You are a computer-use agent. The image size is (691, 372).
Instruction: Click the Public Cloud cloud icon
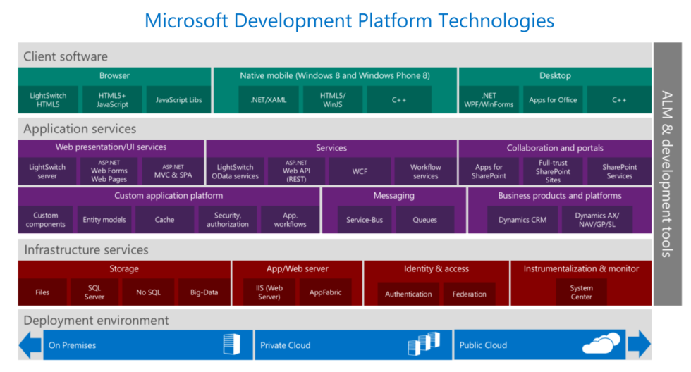601,344
